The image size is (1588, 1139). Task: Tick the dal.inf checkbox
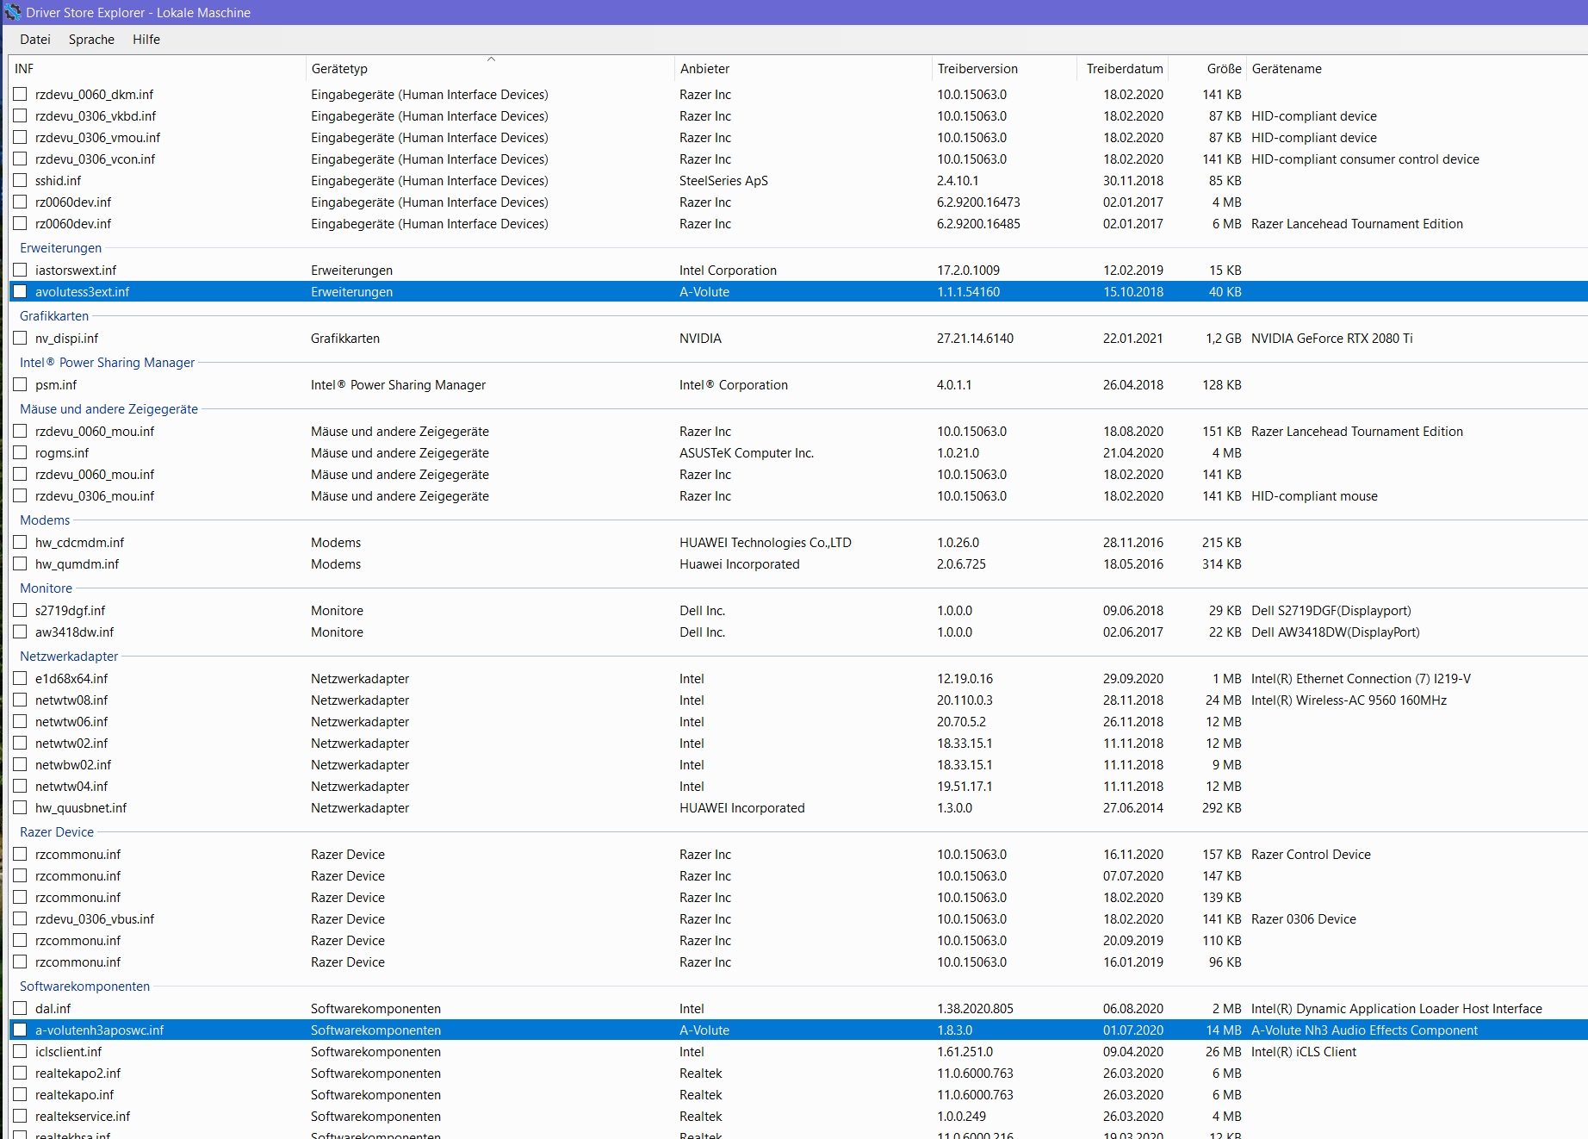(x=20, y=1008)
